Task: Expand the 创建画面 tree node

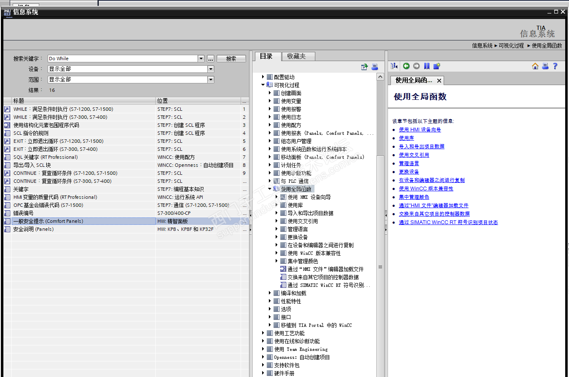Action: [270, 93]
